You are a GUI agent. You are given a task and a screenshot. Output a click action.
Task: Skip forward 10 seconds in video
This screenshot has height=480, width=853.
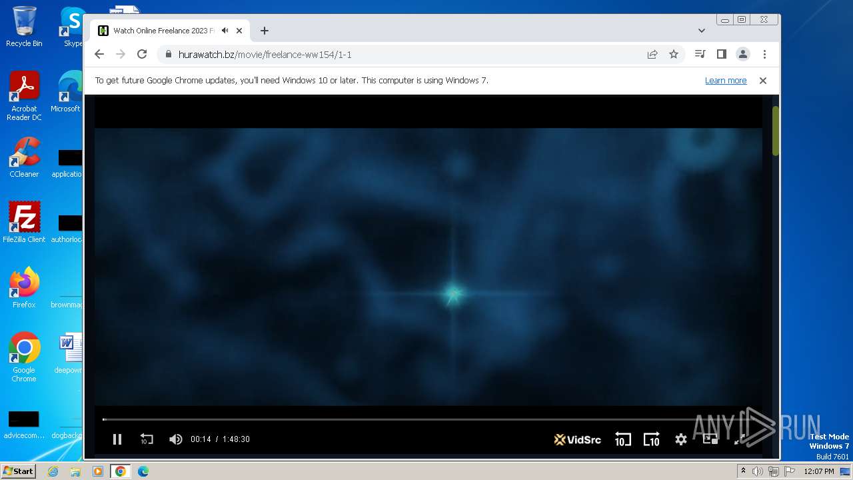pos(651,439)
